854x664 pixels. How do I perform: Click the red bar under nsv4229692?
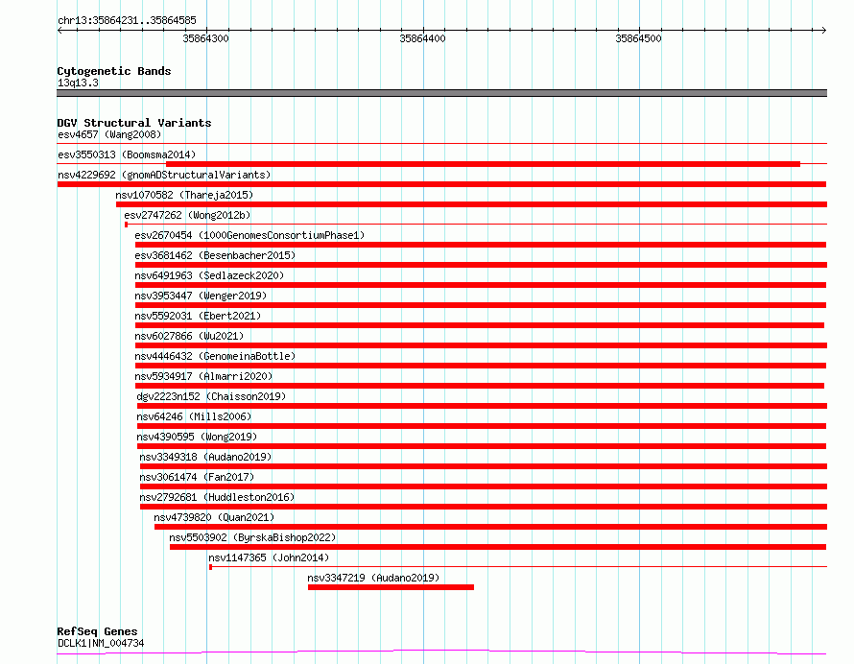coord(441,184)
